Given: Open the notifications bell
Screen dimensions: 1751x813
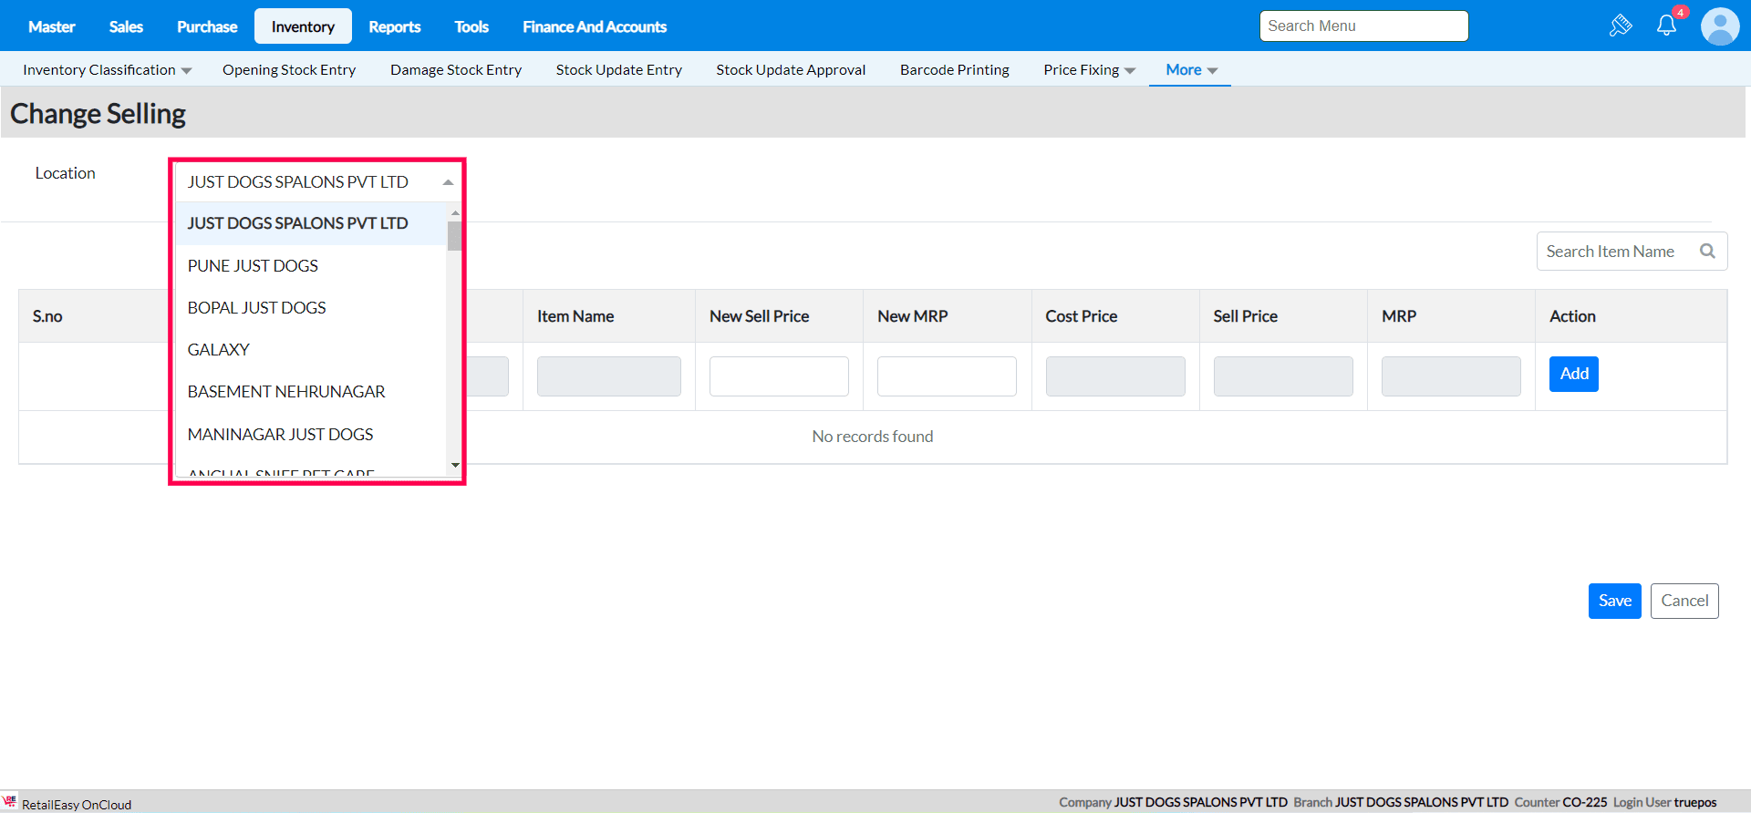Looking at the screenshot, I should coord(1667,26).
